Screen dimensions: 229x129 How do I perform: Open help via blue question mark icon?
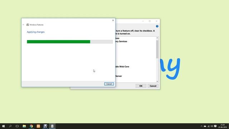click(157, 26)
